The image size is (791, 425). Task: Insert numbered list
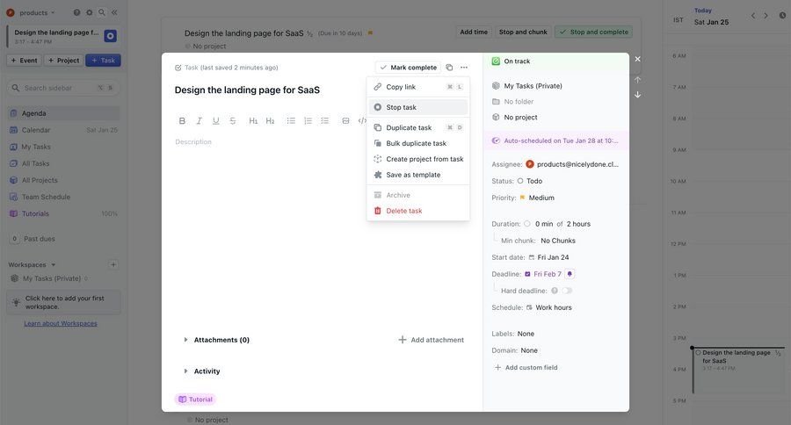[x=308, y=120]
